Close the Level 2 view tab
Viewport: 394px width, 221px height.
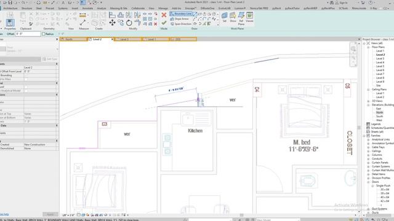(x=112, y=39)
